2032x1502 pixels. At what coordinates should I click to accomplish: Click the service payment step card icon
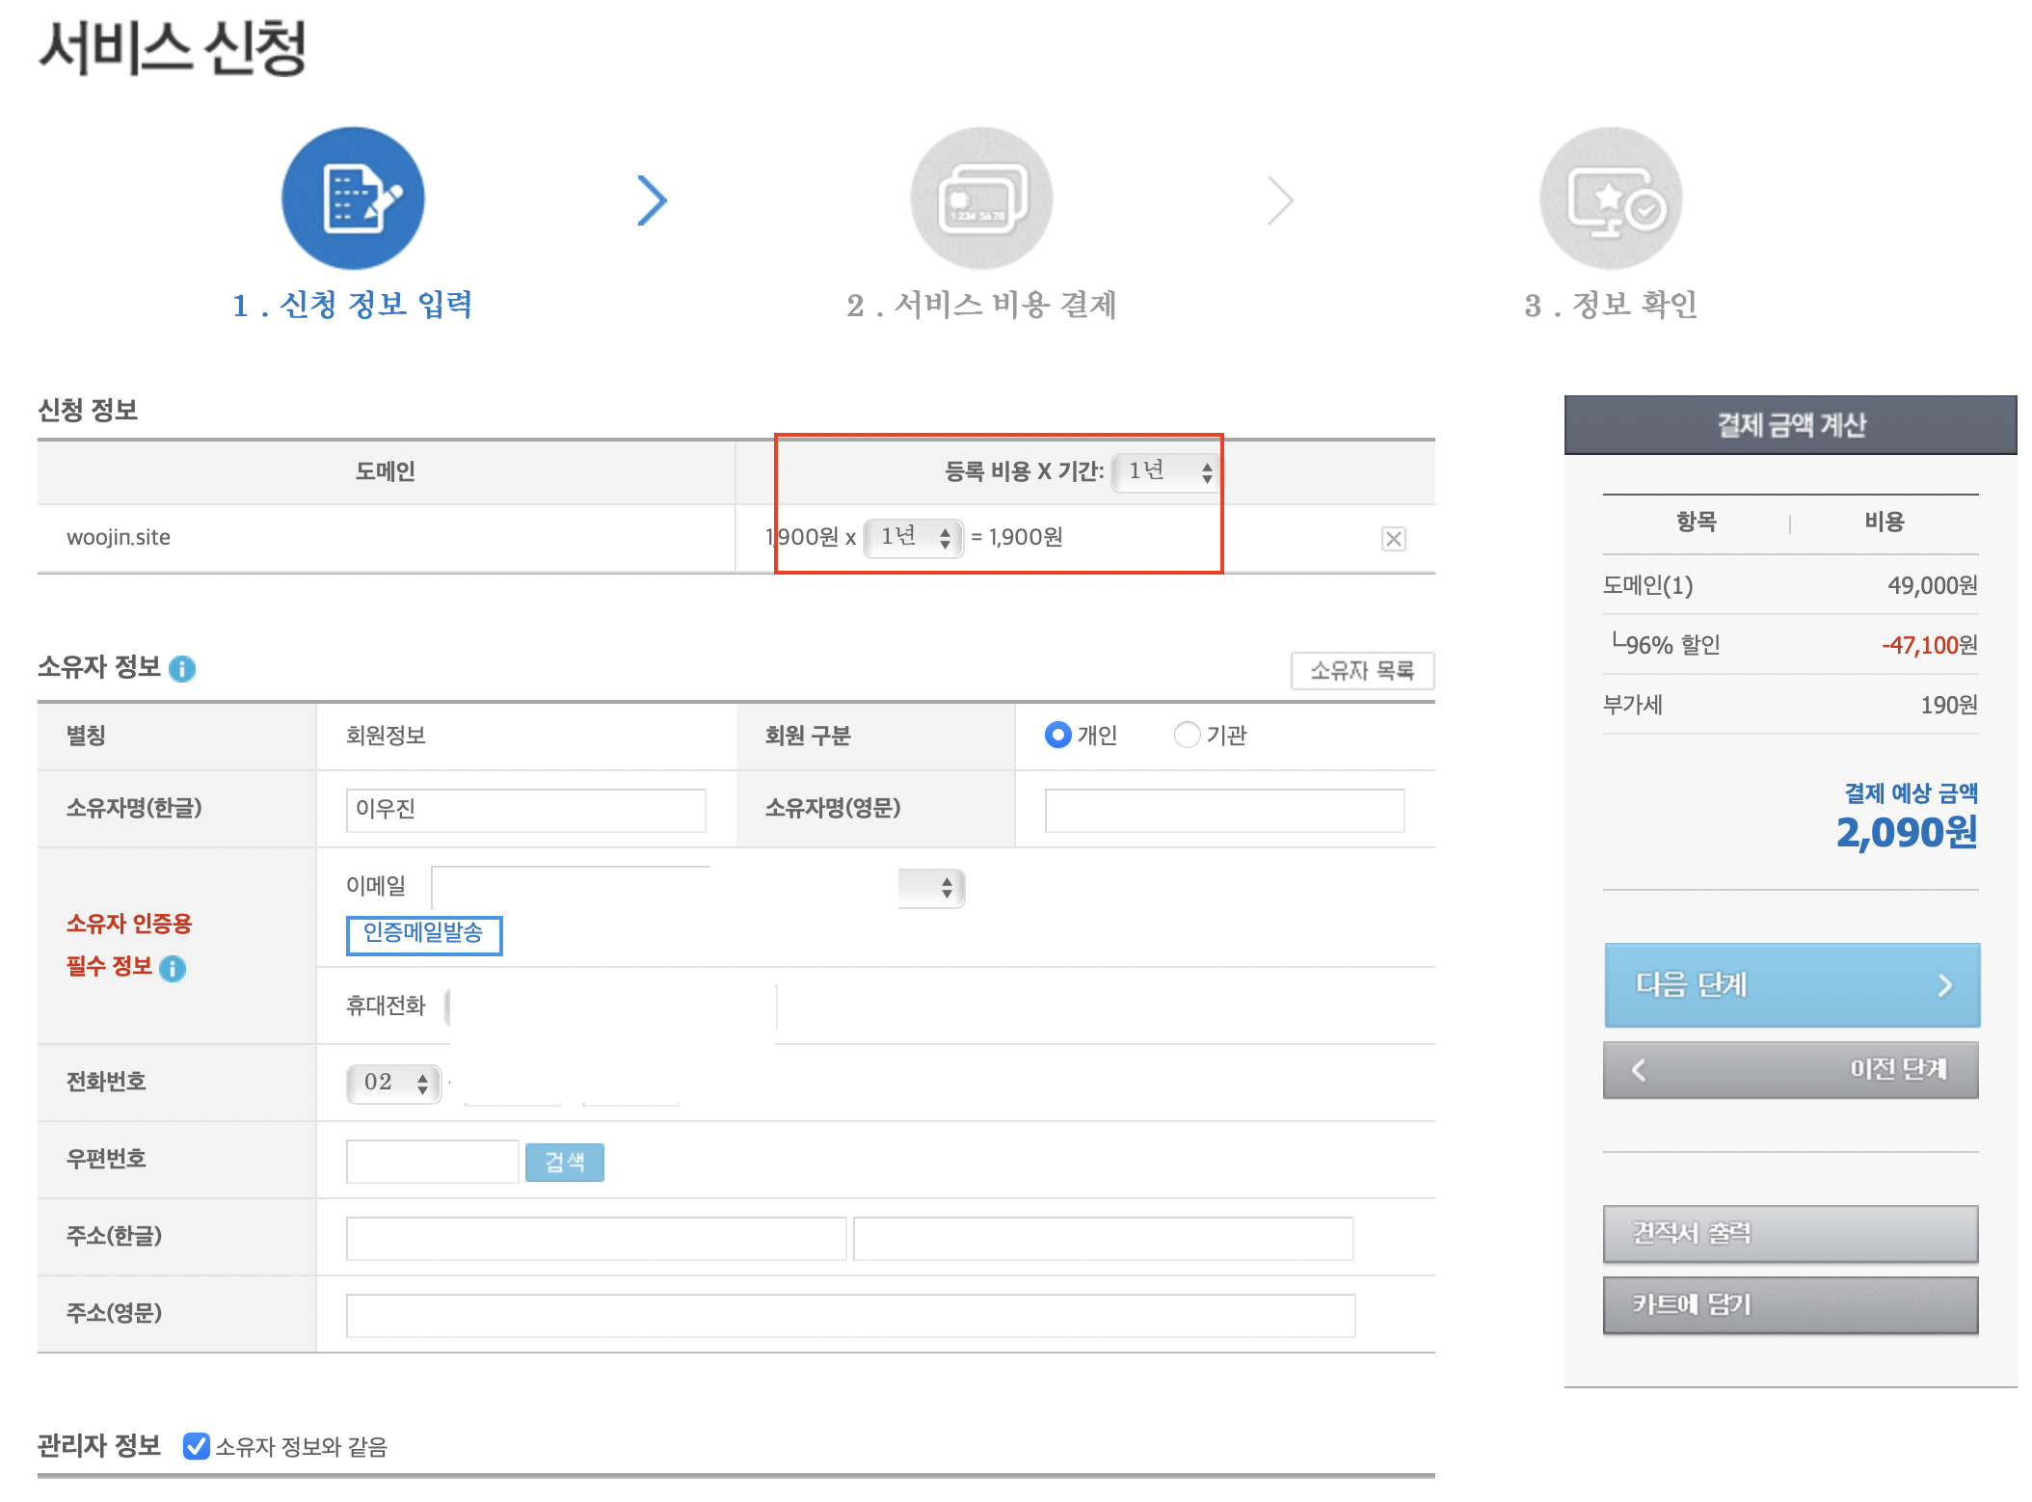coord(981,199)
